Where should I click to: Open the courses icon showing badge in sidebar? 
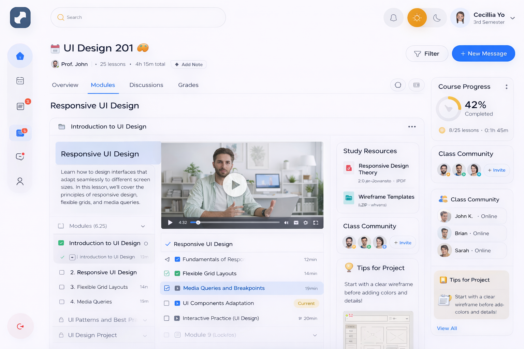click(20, 133)
